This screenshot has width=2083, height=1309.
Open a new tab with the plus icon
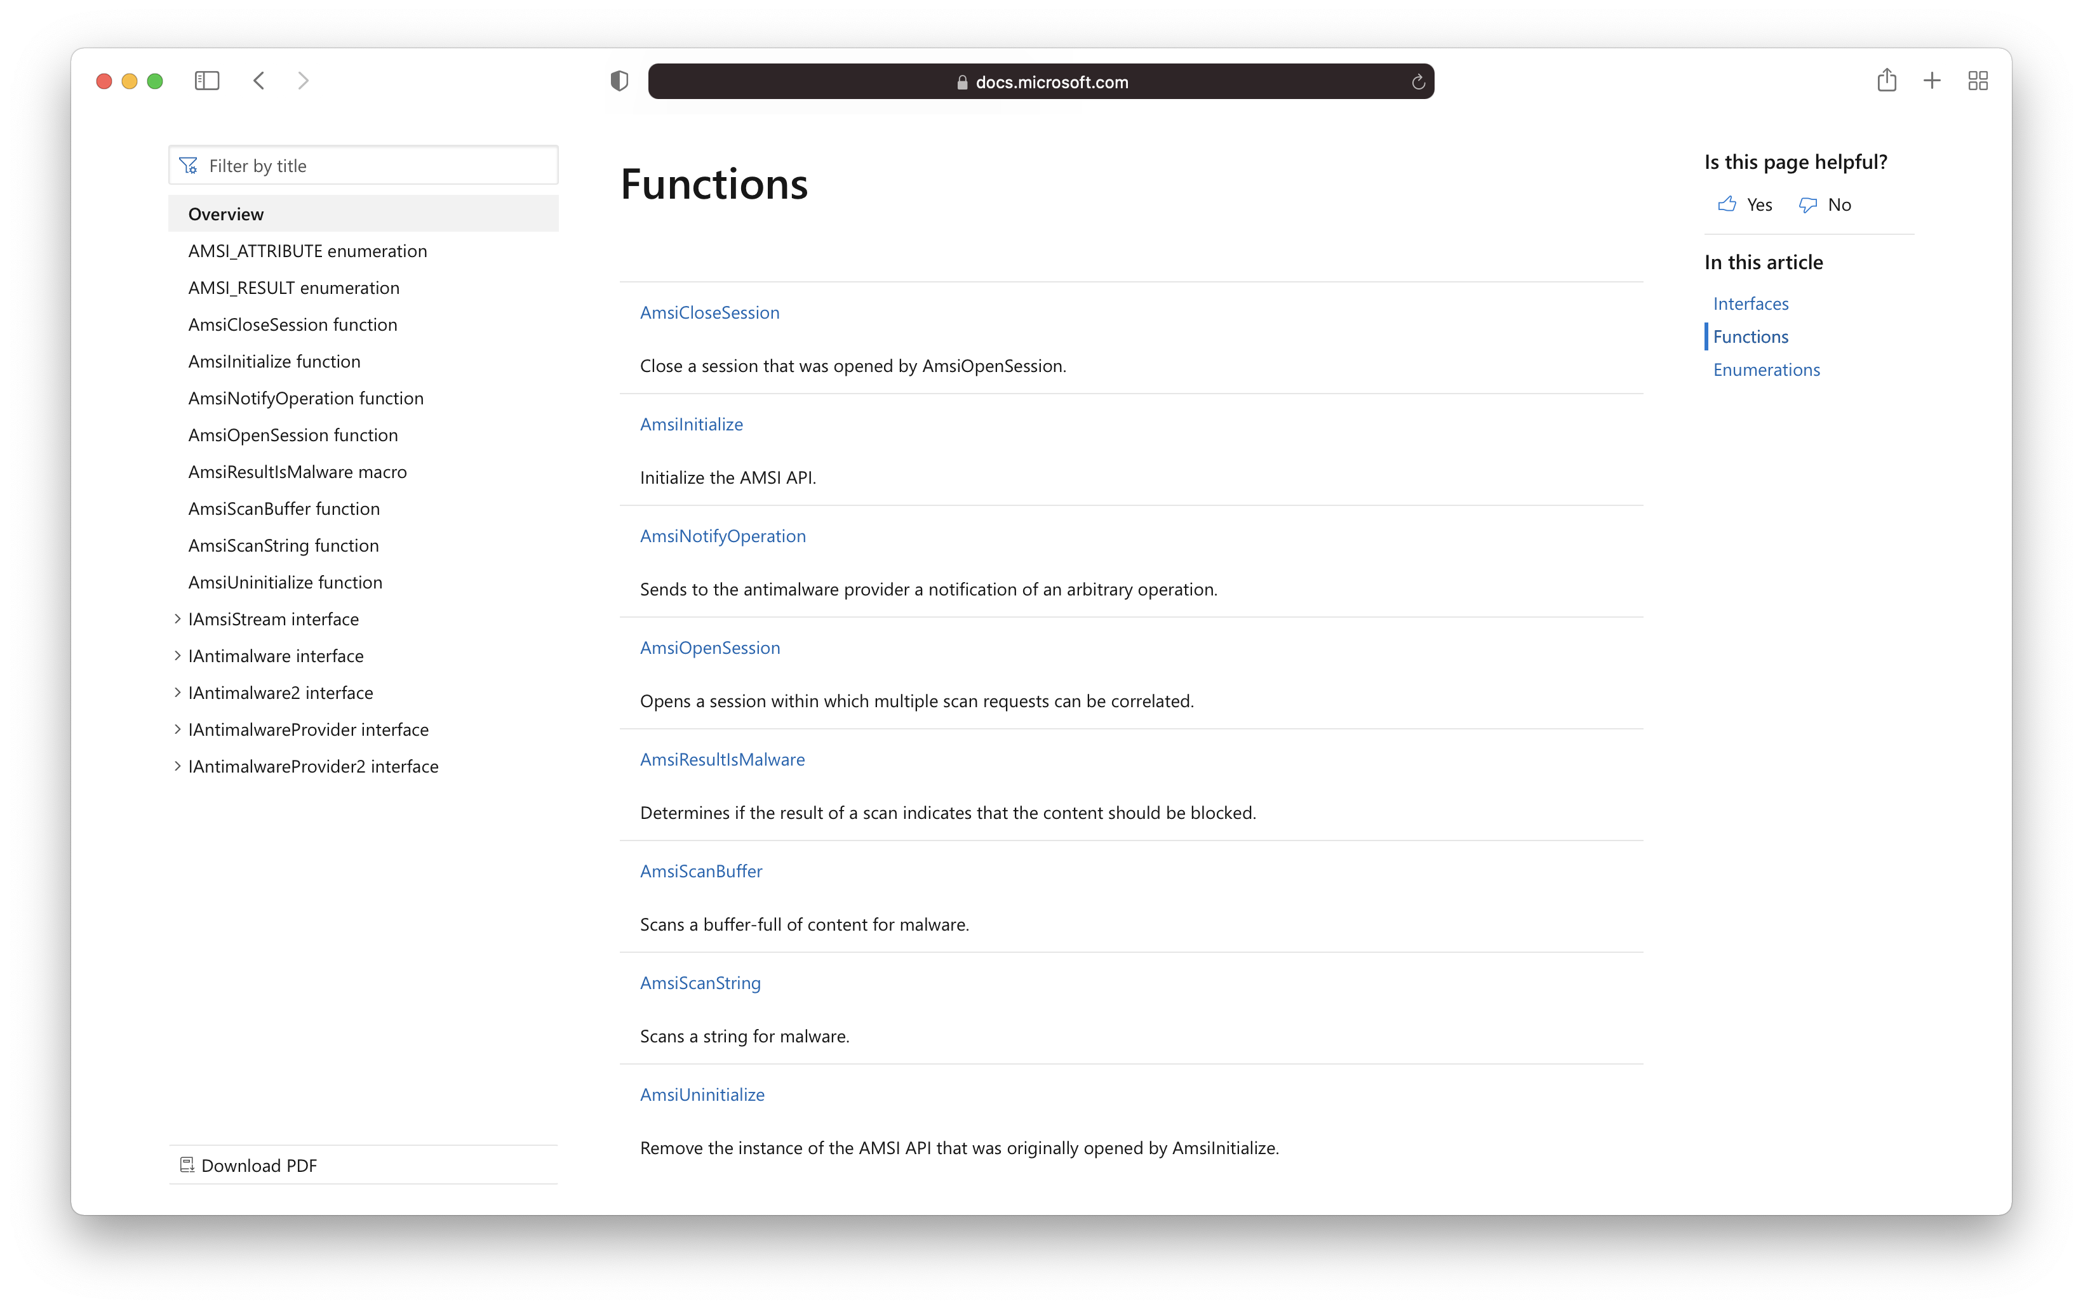point(1932,79)
